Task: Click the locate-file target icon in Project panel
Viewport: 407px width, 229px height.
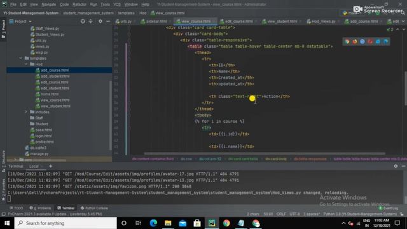Action: click(x=83, y=21)
